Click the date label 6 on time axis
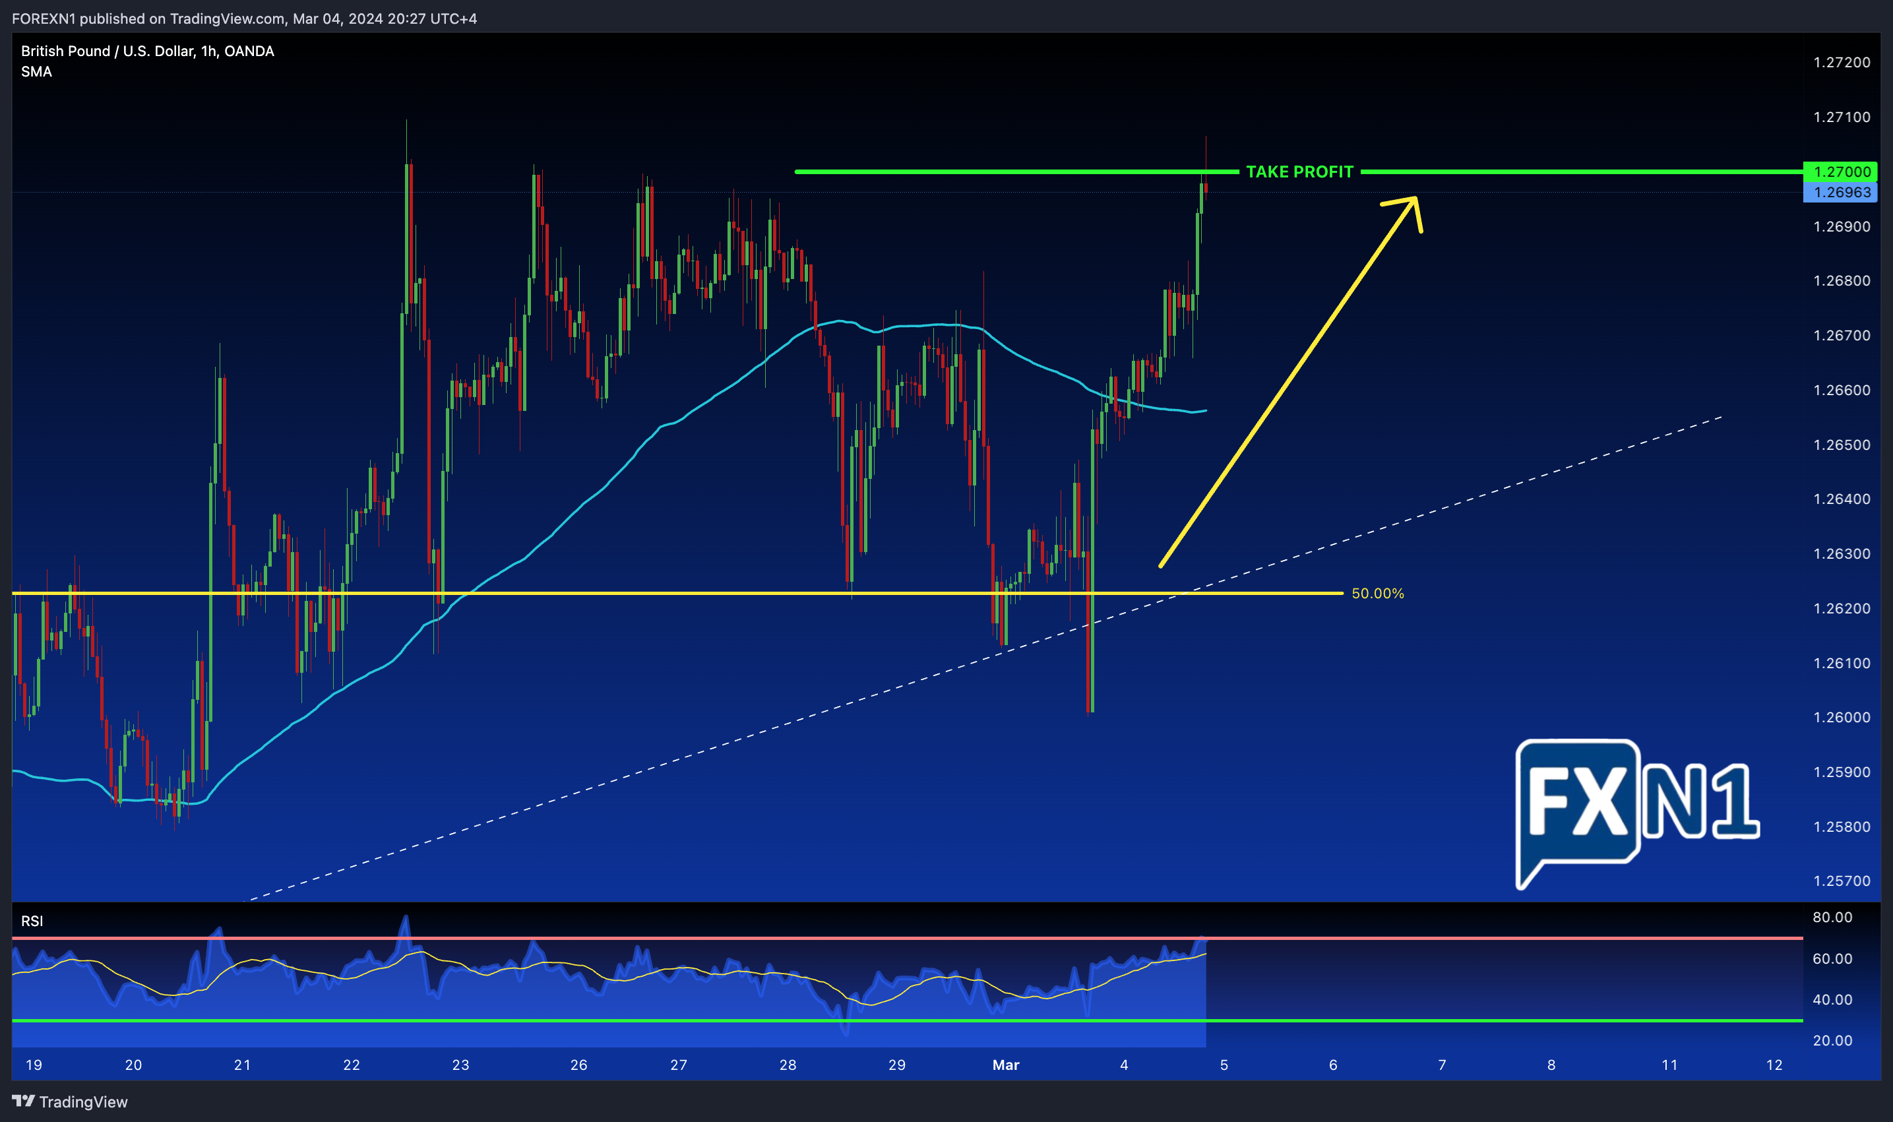This screenshot has height=1122, width=1893. (x=1333, y=1065)
